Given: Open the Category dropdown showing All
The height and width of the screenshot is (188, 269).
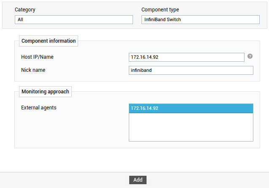Looking at the screenshot, I should click(74, 19).
